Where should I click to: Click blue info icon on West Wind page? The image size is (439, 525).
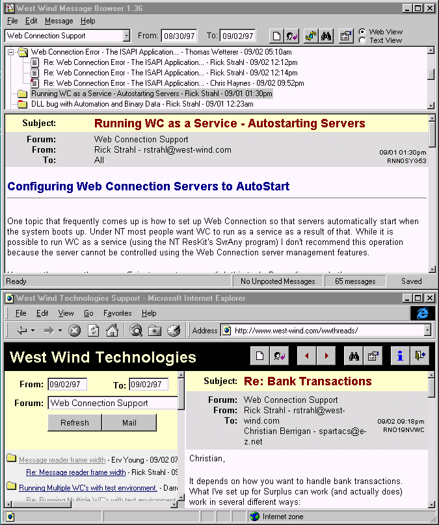click(x=400, y=356)
